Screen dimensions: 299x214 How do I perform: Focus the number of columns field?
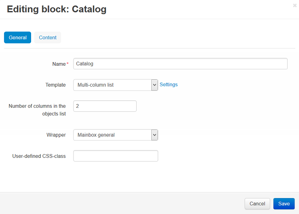[105, 106]
